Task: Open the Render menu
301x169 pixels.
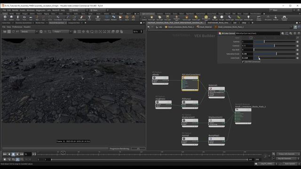Action: coord(15,10)
